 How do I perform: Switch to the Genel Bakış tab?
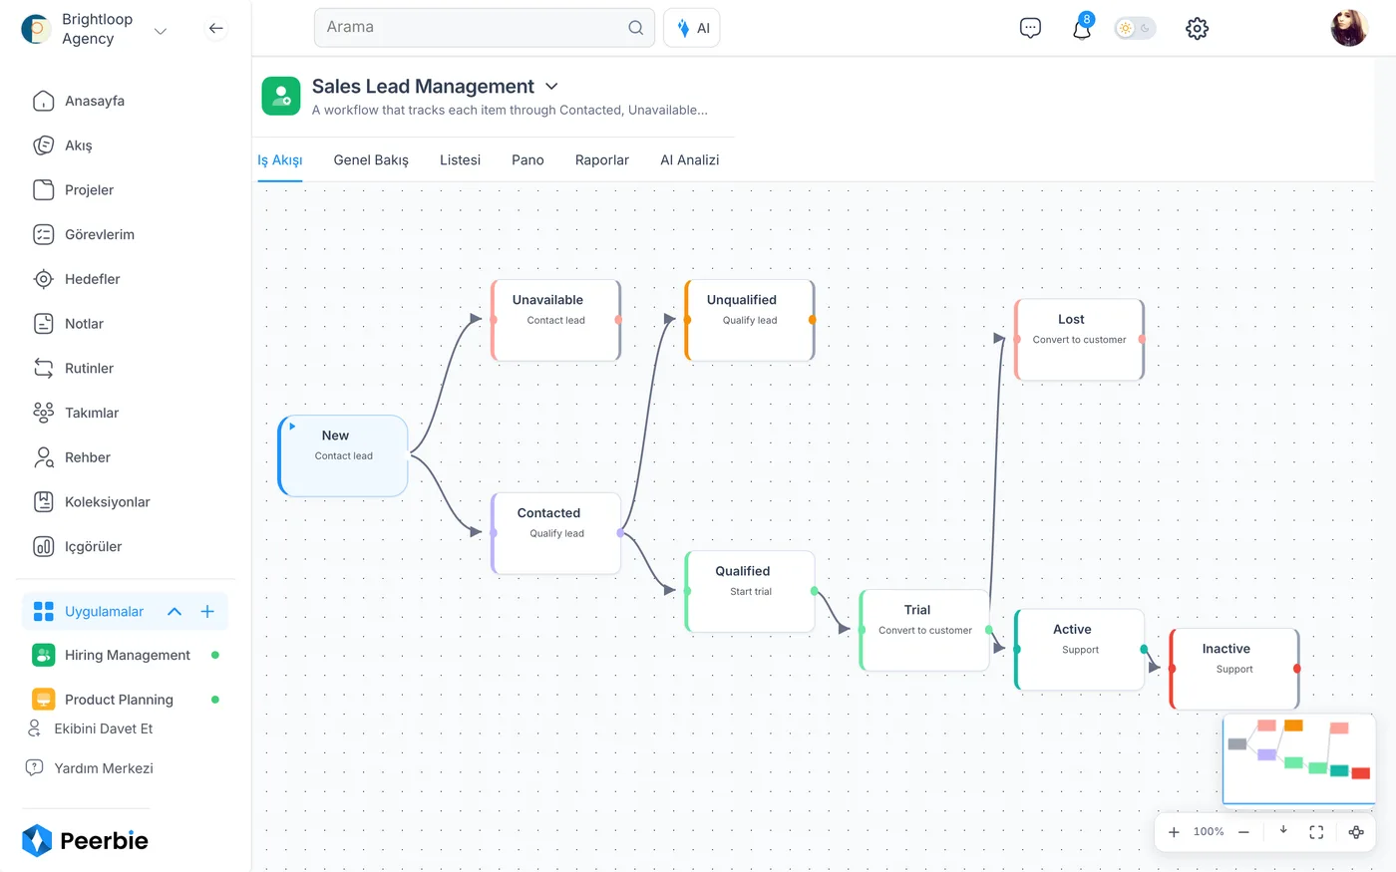pos(371,159)
